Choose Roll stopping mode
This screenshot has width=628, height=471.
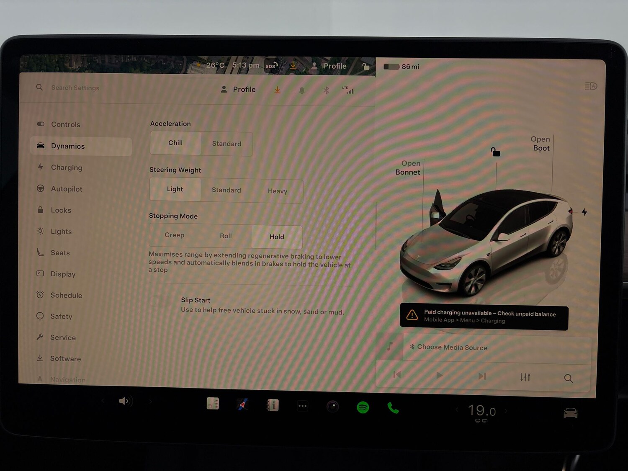tap(226, 236)
